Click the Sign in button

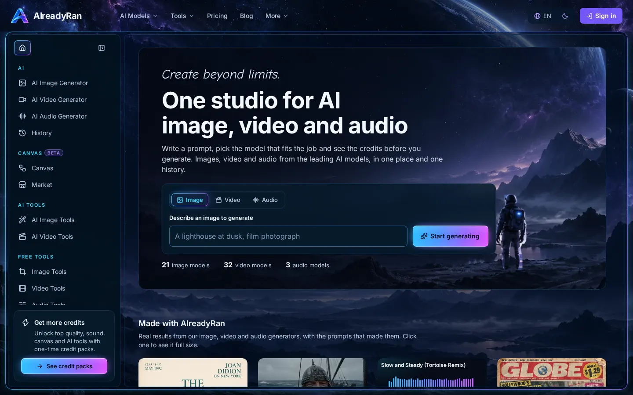(601, 16)
